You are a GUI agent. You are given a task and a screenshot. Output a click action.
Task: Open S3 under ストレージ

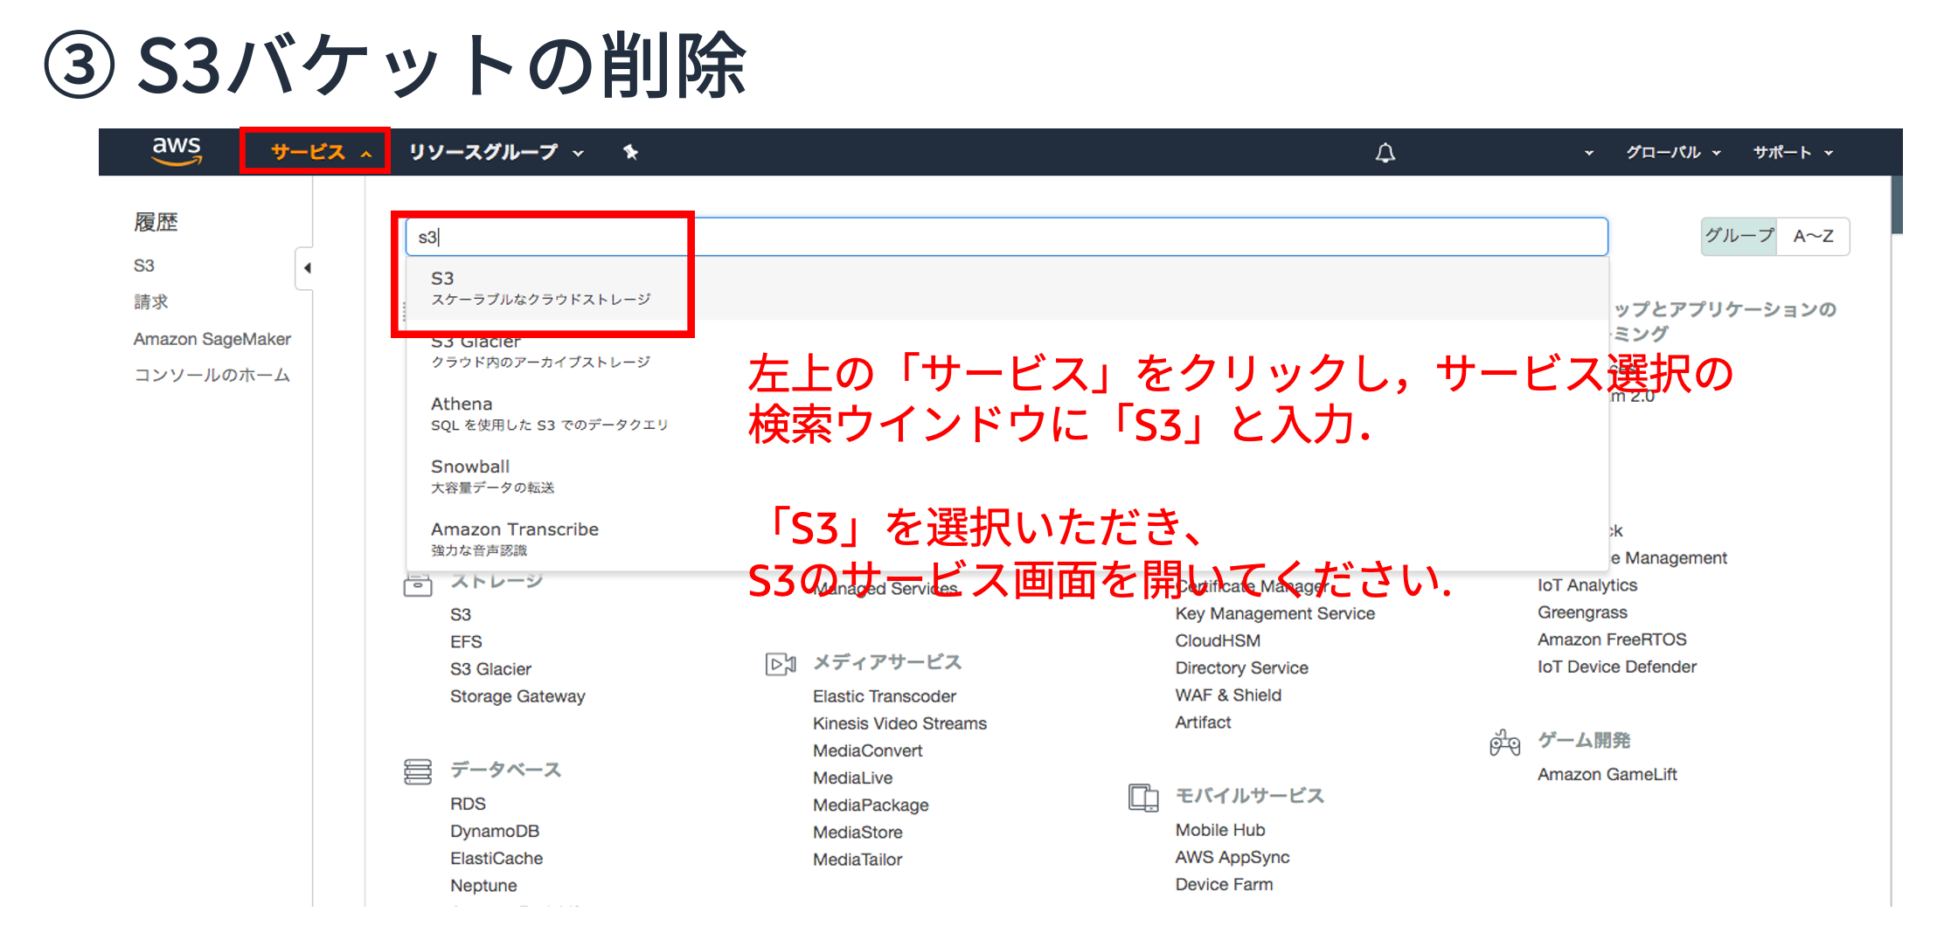pyautogui.click(x=461, y=615)
